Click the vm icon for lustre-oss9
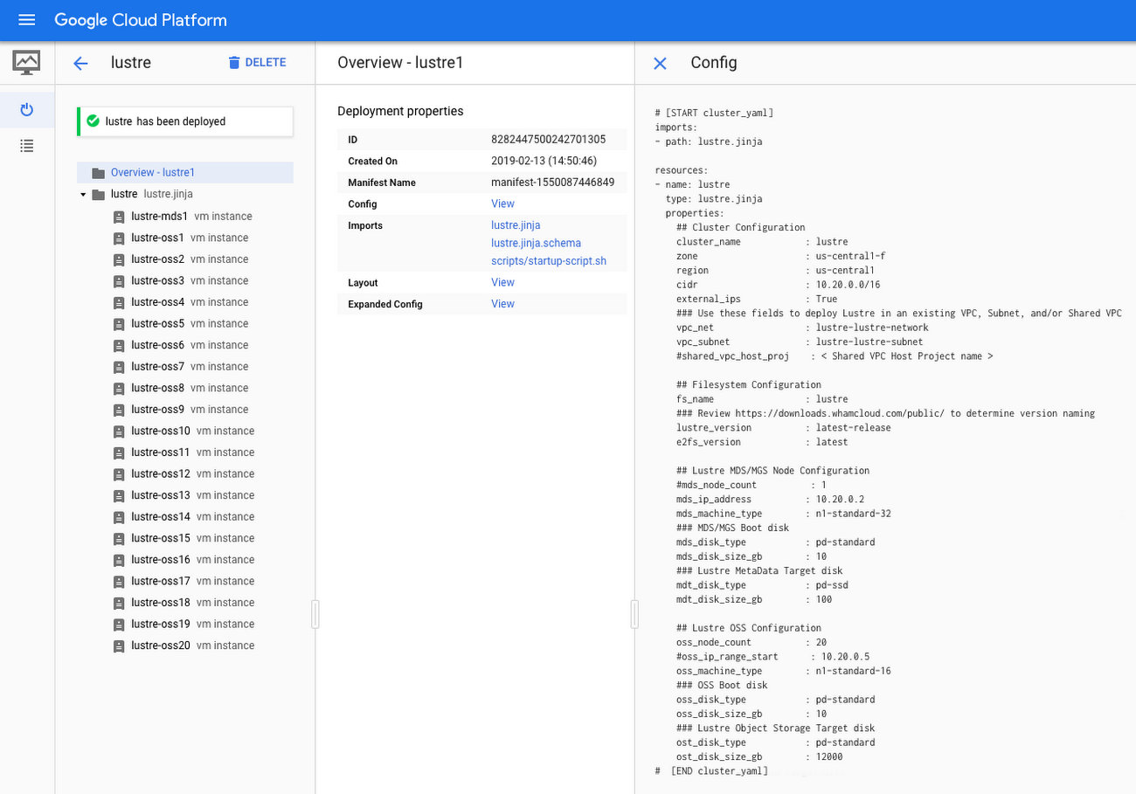 coord(119,410)
